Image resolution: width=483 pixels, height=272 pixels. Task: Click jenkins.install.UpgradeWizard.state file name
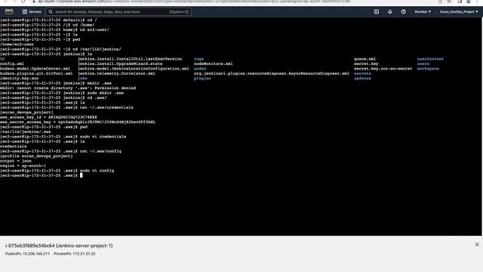(x=120, y=63)
